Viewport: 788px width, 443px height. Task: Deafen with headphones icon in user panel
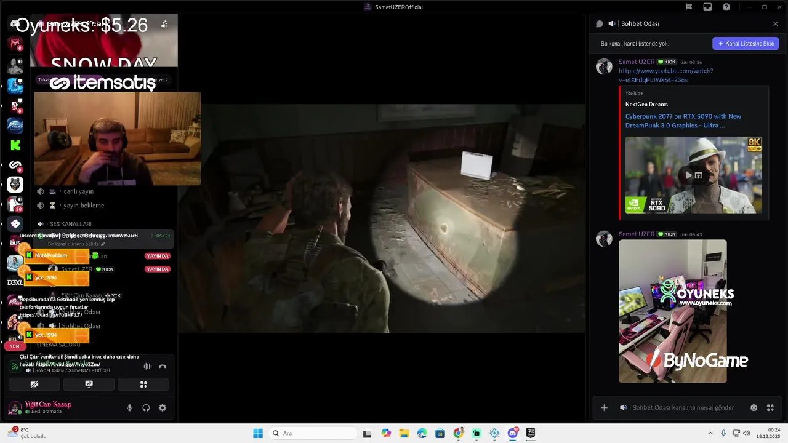coord(146,407)
